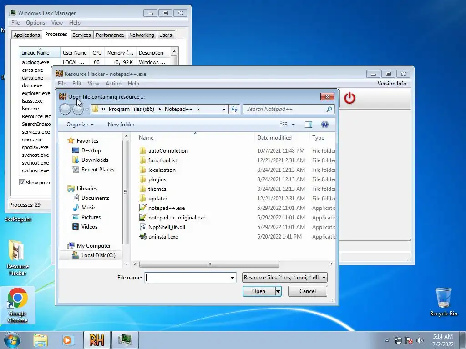Screen dimensions: 466x349
Task: Click the red power icon in Resource Hacker
Action: point(349,98)
